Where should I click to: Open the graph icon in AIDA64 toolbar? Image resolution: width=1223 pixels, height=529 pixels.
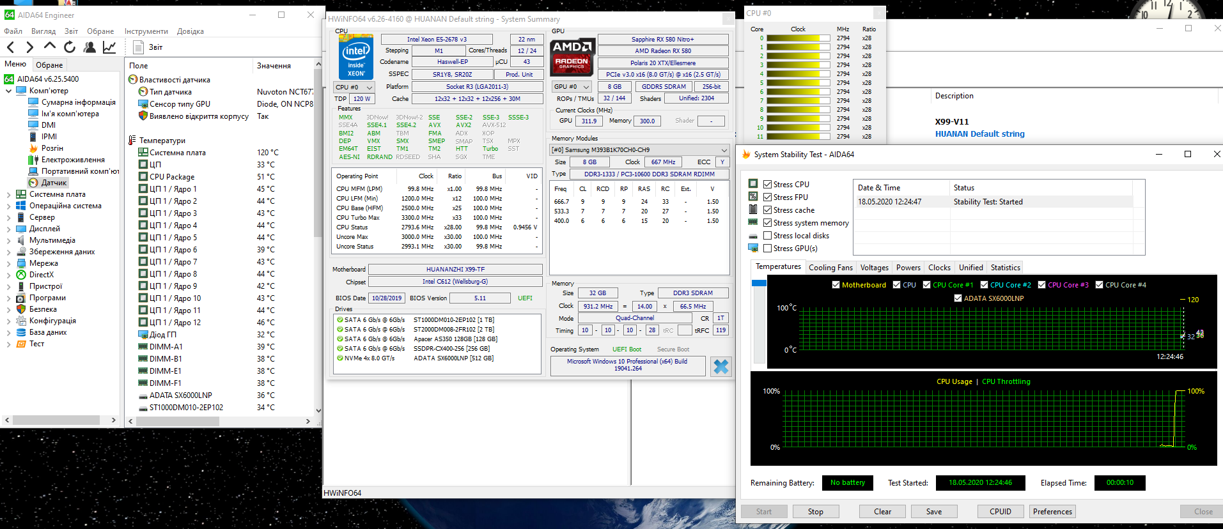[109, 47]
